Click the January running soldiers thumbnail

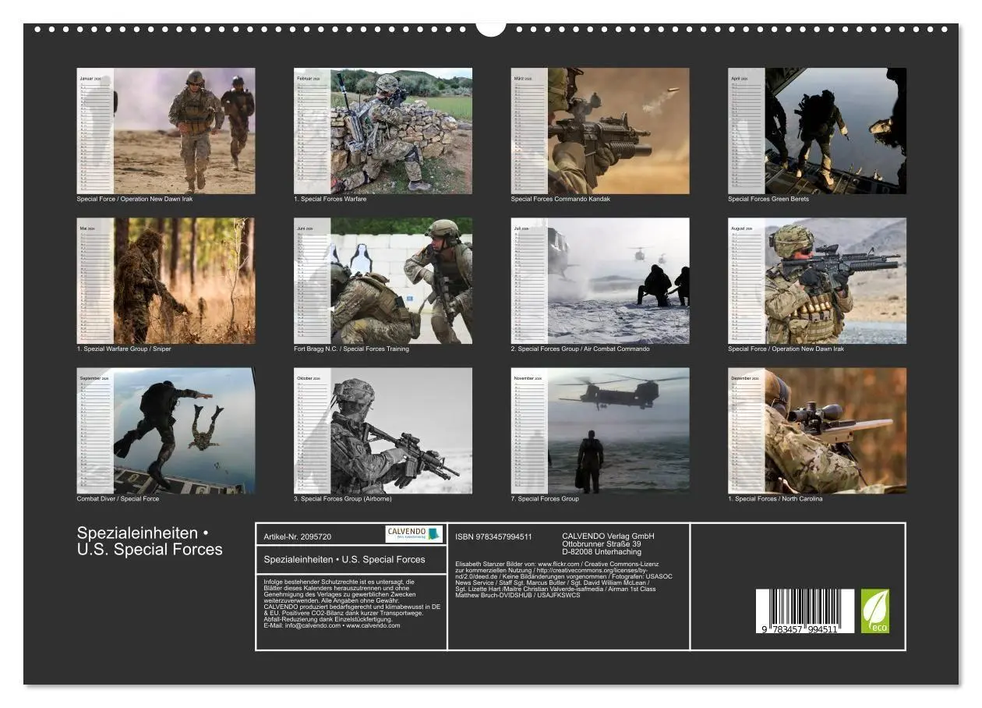(166, 131)
